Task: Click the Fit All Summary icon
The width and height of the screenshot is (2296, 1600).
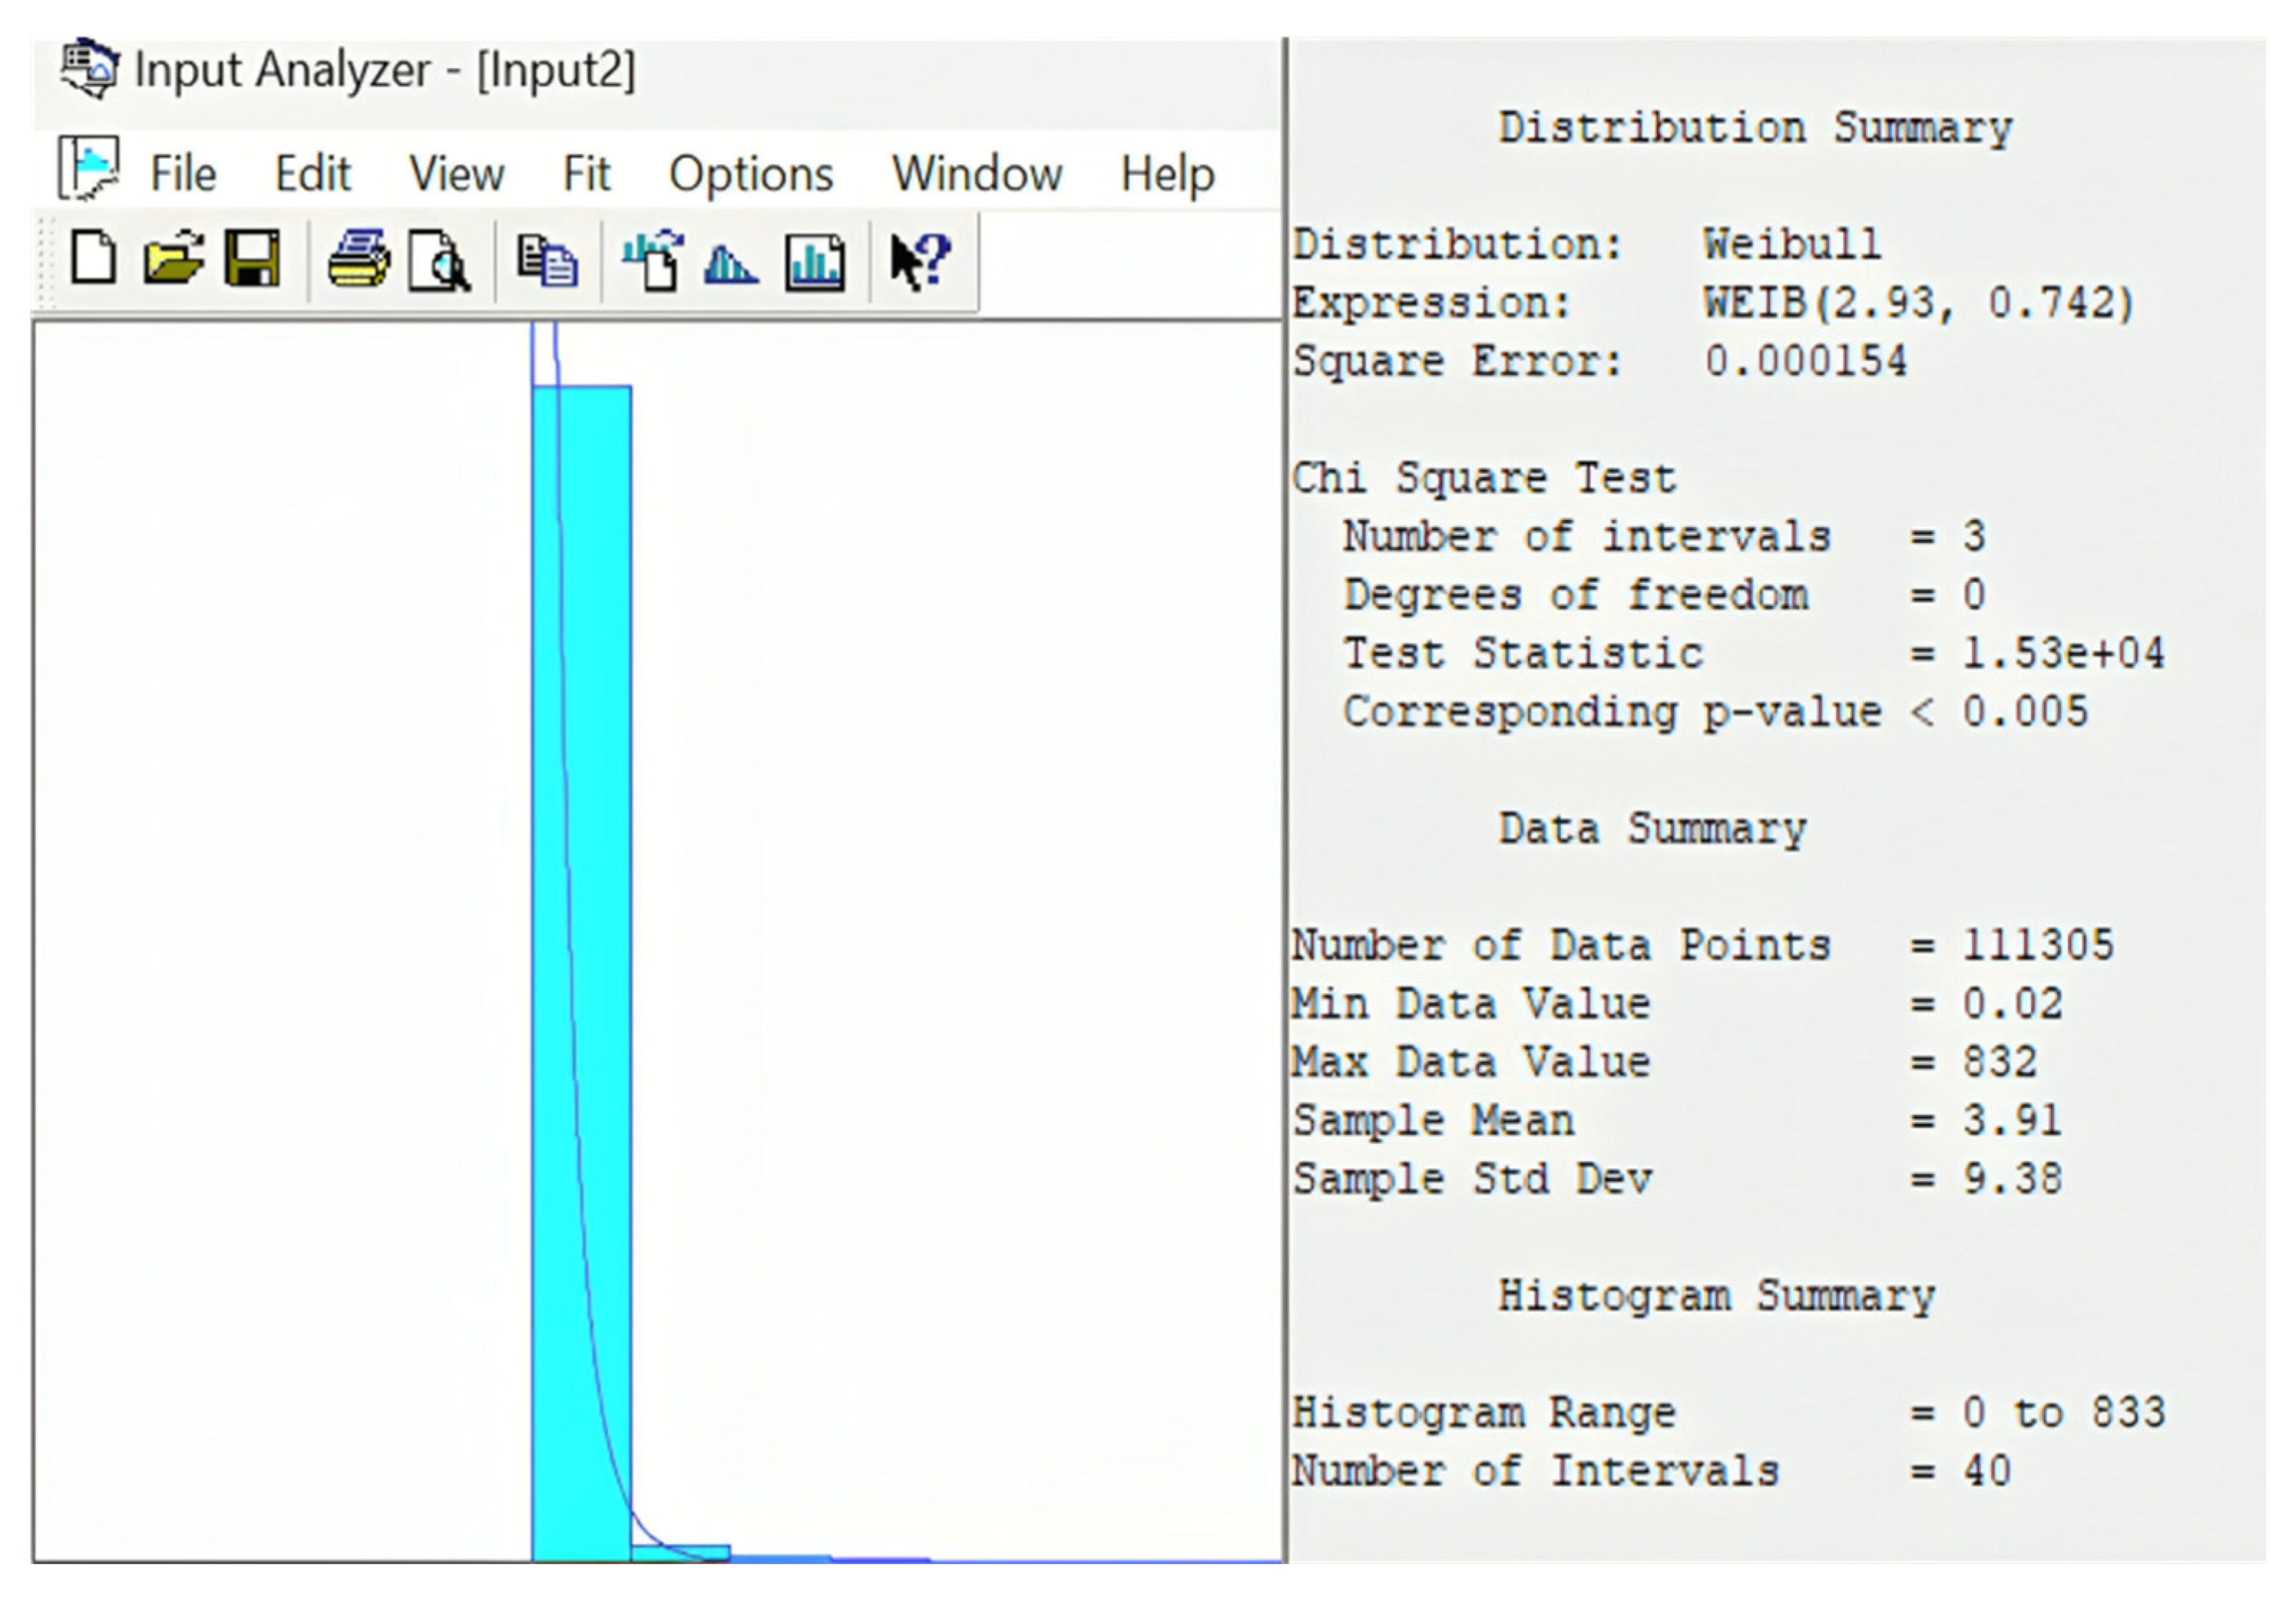Action: (815, 264)
